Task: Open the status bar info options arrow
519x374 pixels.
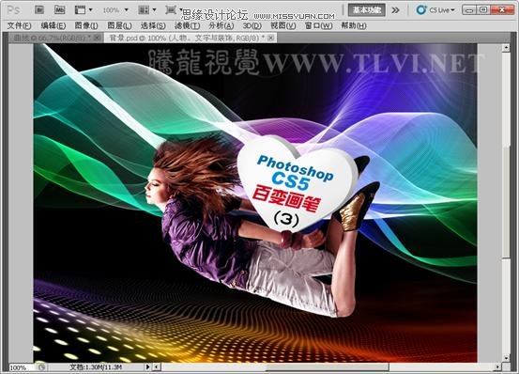Action: [x=147, y=367]
